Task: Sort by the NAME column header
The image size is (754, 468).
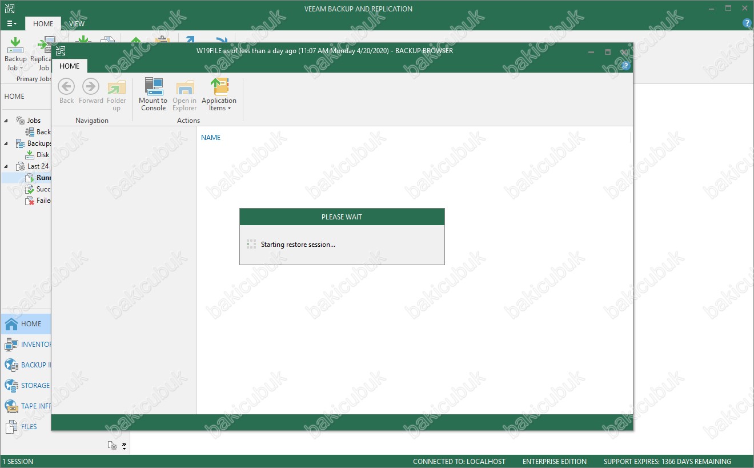Action: pyautogui.click(x=211, y=138)
